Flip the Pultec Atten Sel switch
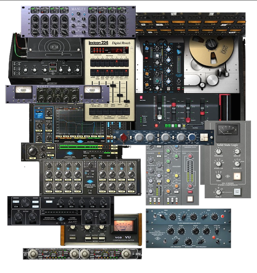The width and height of the screenshot is (257, 273). click(x=216, y=232)
